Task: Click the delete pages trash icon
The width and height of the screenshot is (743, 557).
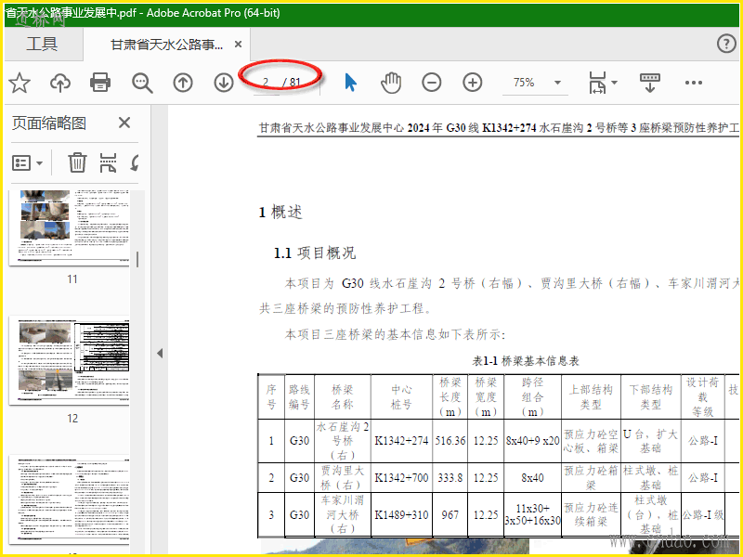Action: (x=77, y=162)
